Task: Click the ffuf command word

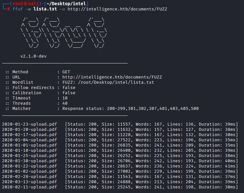Action: point(18,9)
